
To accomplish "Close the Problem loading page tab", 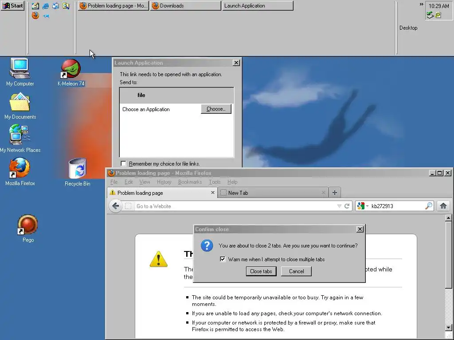I will click(212, 193).
